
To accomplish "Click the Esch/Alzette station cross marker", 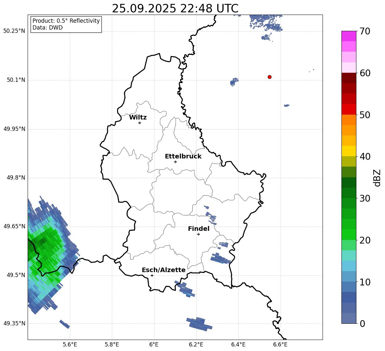I will pyautogui.click(x=152, y=275).
